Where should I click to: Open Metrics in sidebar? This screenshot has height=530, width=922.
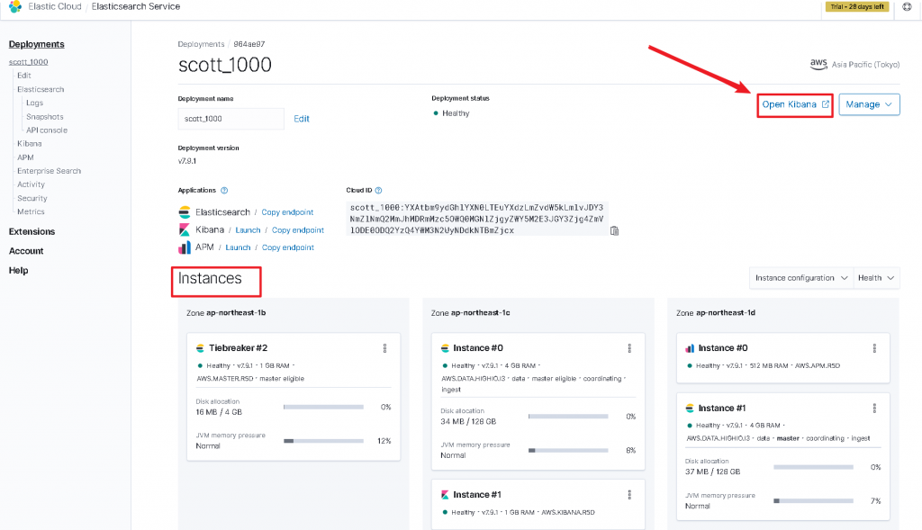[x=31, y=211]
